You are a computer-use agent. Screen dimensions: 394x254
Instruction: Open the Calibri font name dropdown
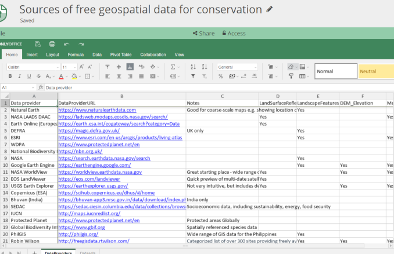click(x=58, y=67)
